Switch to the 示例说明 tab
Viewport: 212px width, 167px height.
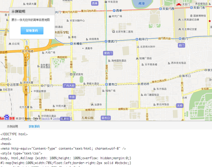tap(12, 126)
